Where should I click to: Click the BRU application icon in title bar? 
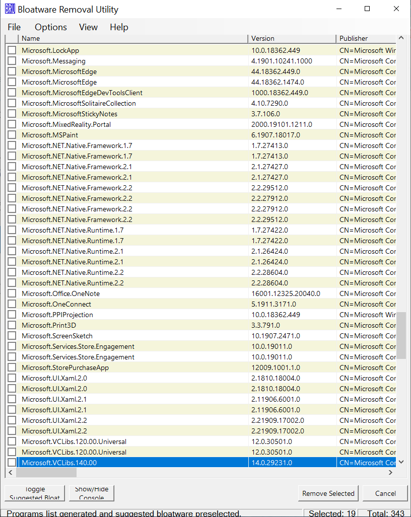click(x=10, y=9)
